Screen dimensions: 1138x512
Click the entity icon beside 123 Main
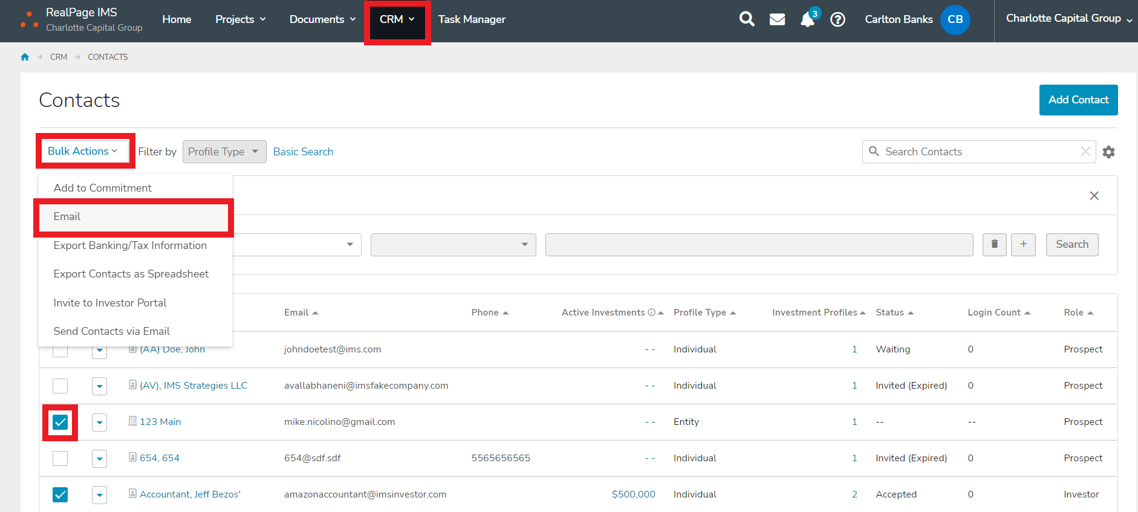pos(132,421)
